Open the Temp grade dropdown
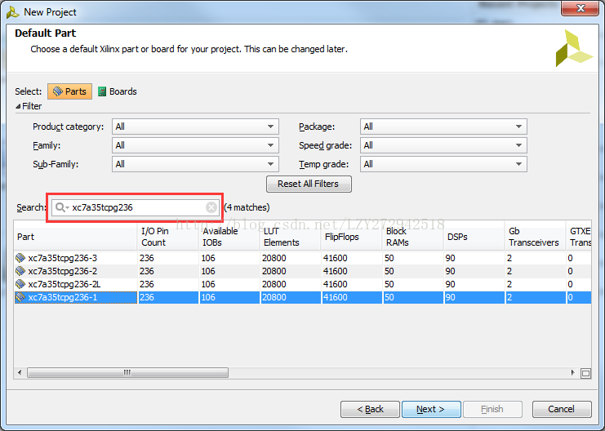The image size is (605, 431). pyautogui.click(x=443, y=164)
